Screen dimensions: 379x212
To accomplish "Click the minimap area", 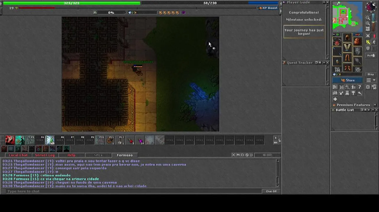I will click(x=347, y=16).
